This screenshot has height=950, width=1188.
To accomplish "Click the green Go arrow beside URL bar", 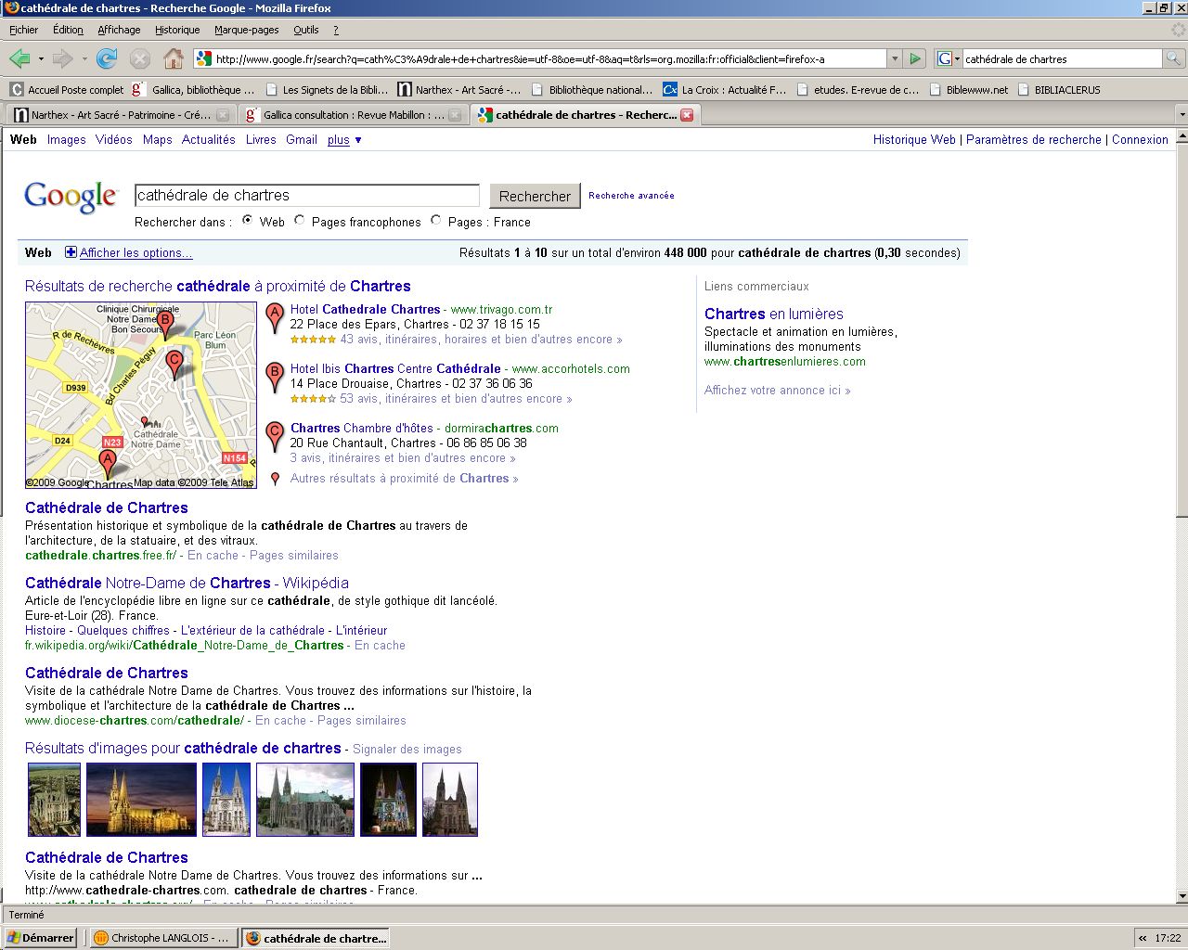I will pos(915,58).
